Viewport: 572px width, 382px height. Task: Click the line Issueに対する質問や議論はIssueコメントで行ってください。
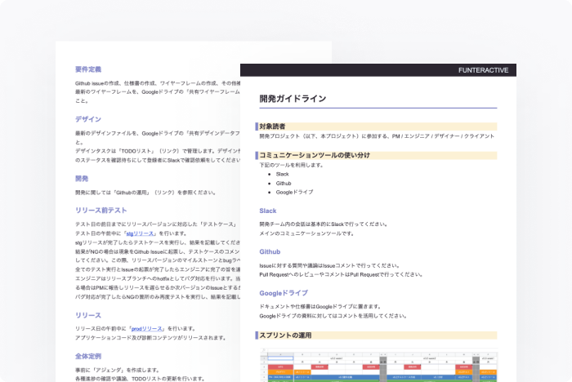click(330, 265)
